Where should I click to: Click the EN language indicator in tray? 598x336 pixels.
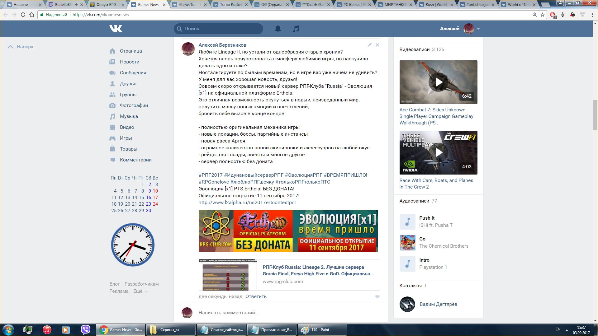(558, 329)
